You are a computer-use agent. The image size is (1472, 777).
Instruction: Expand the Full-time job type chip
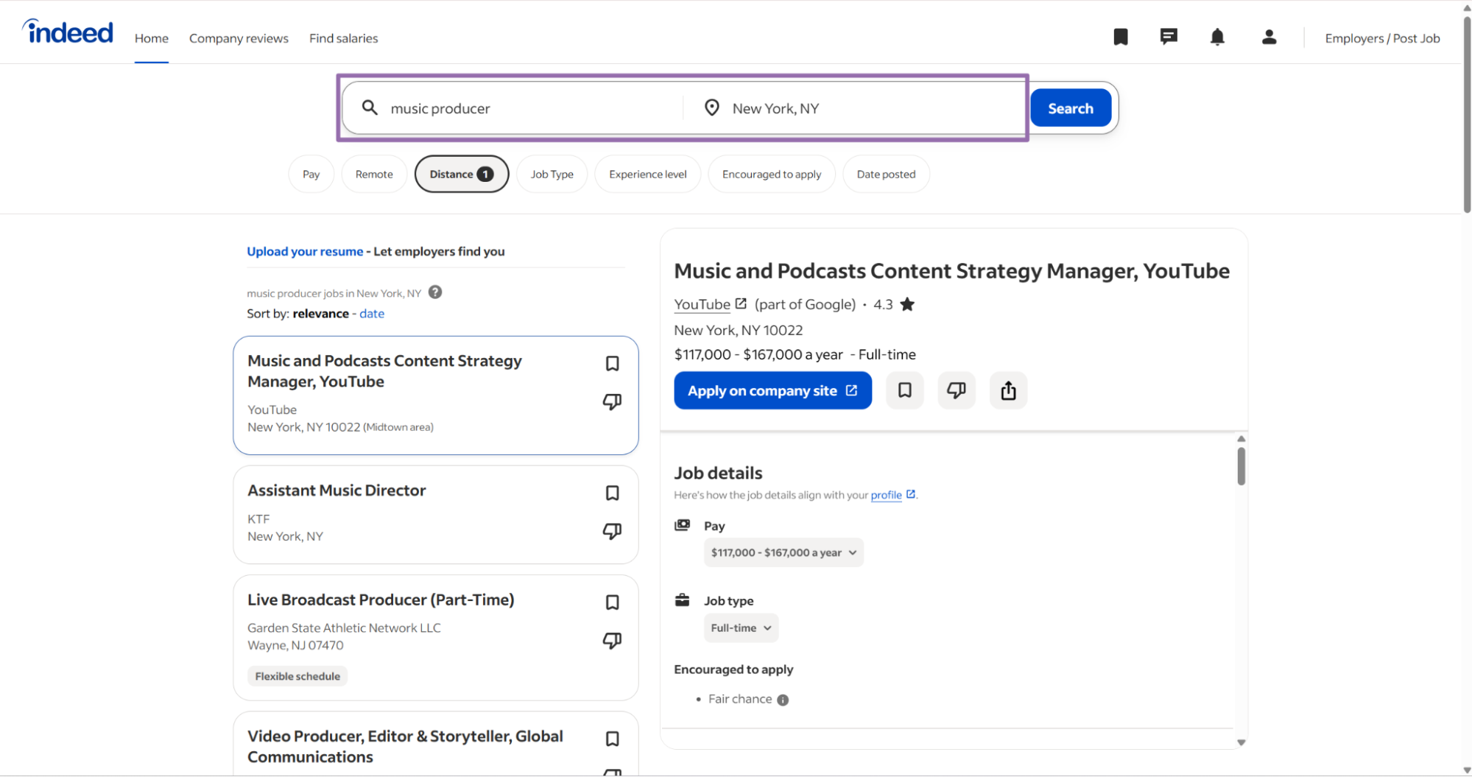coord(741,627)
